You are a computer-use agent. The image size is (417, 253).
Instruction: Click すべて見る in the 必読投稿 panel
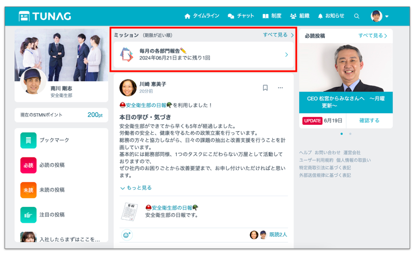(x=373, y=36)
